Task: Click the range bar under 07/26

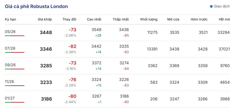Action: [x=15, y=52]
